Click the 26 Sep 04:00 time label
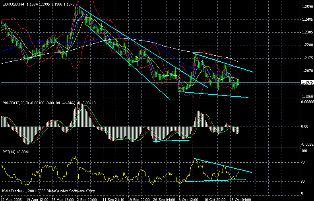Screen dimensions: 314x201 tap(164, 199)
